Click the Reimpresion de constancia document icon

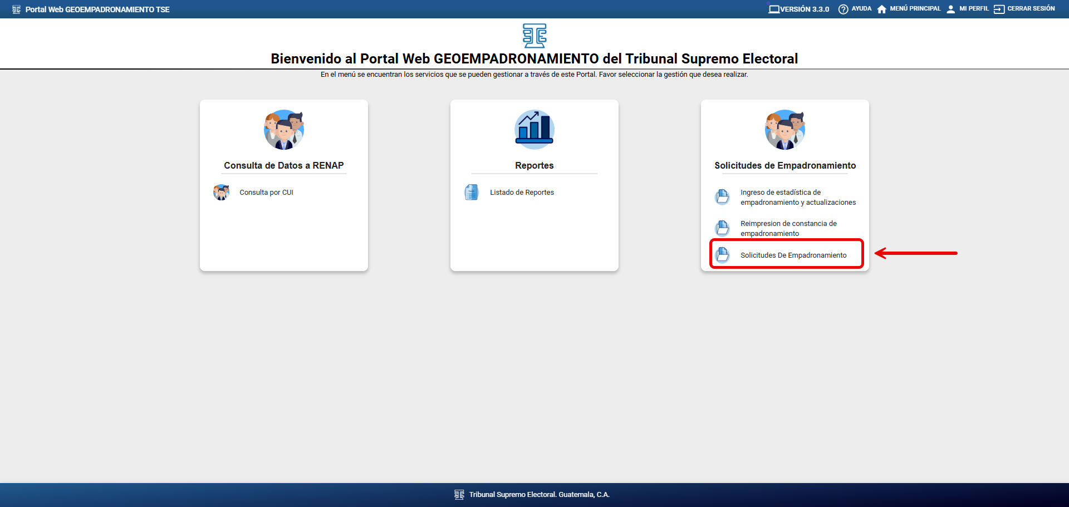click(722, 228)
